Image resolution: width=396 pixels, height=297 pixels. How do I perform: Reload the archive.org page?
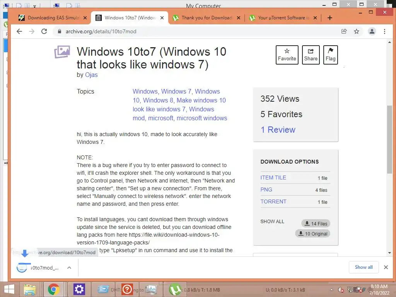[x=44, y=31]
